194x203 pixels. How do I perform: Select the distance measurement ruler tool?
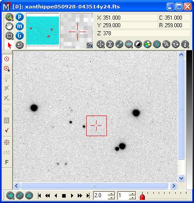click(119, 44)
